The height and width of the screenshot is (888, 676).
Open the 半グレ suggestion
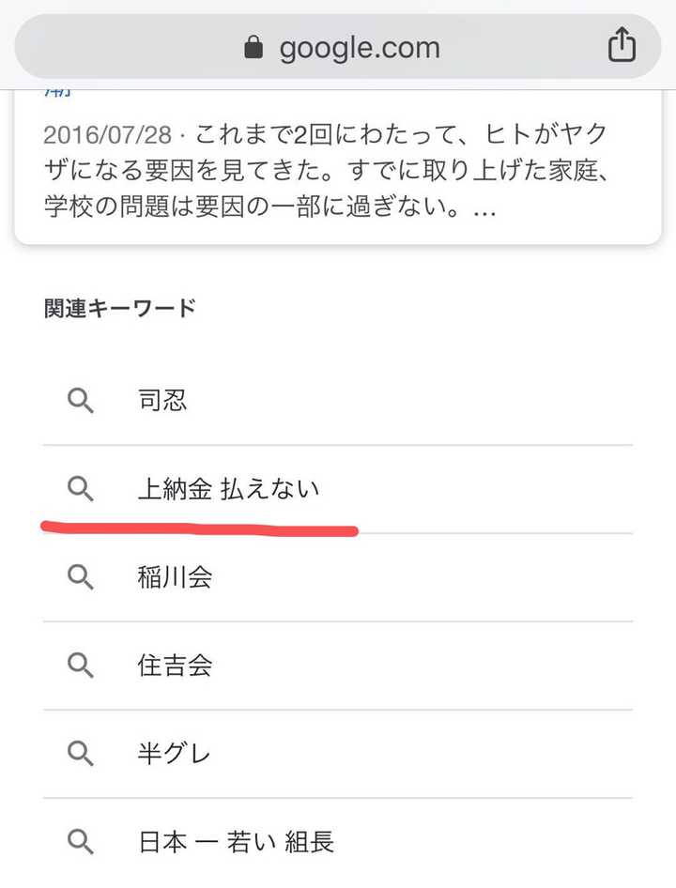coord(175,753)
